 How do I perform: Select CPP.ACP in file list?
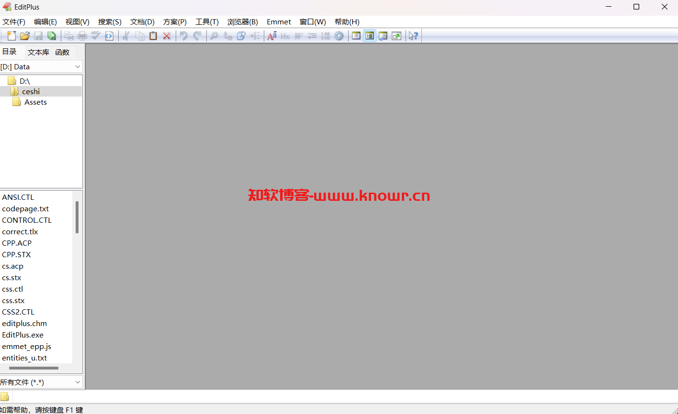[x=17, y=243]
